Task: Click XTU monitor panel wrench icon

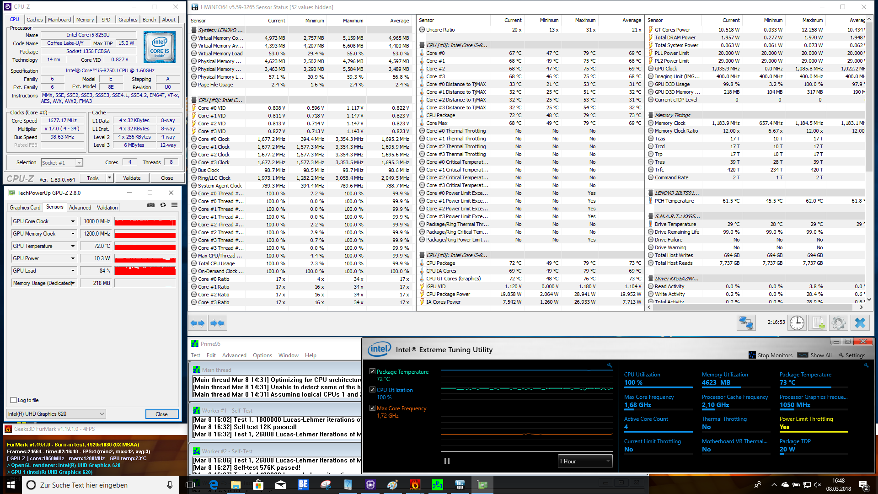Action: coord(866,365)
